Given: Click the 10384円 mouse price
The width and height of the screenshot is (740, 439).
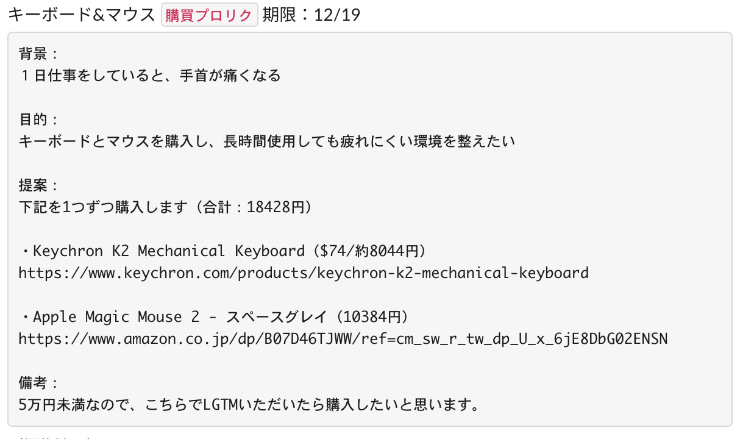Looking at the screenshot, I should [371, 317].
